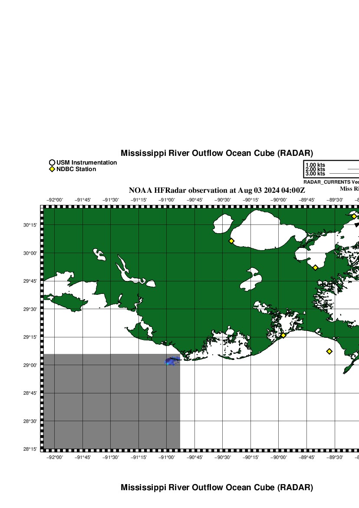
Task: Click the -90°00' longitude label on bottom axis
Action: tap(279, 457)
